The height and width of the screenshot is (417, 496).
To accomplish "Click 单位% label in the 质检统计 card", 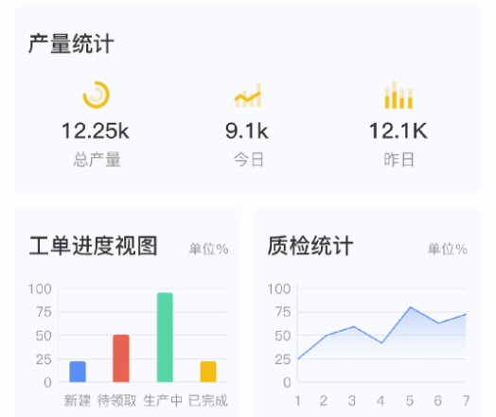I will pyautogui.click(x=448, y=249).
